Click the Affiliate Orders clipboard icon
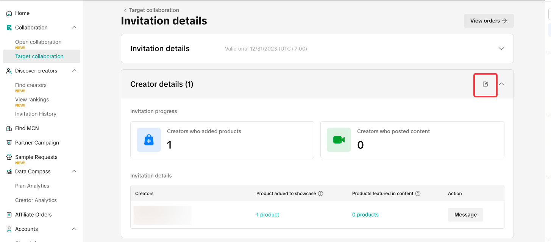The image size is (551, 242). point(9,215)
